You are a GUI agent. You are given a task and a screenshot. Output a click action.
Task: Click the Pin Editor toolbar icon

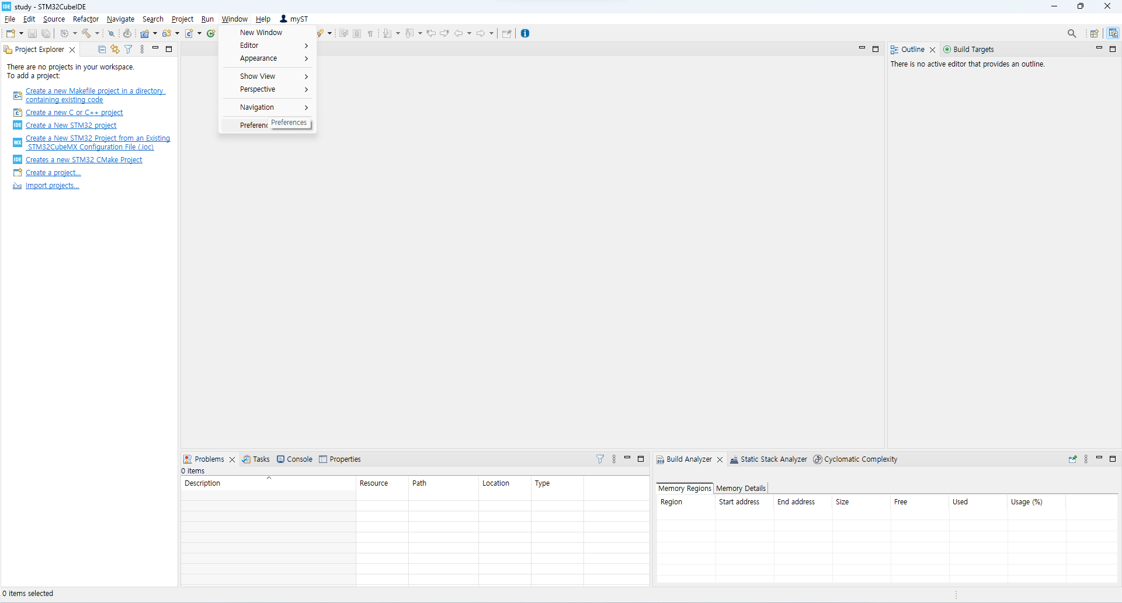(x=507, y=33)
